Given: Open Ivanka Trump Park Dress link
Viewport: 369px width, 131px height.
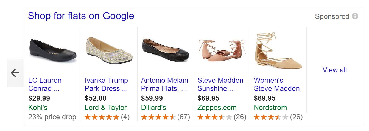Looking at the screenshot, I should pyautogui.click(x=106, y=84).
